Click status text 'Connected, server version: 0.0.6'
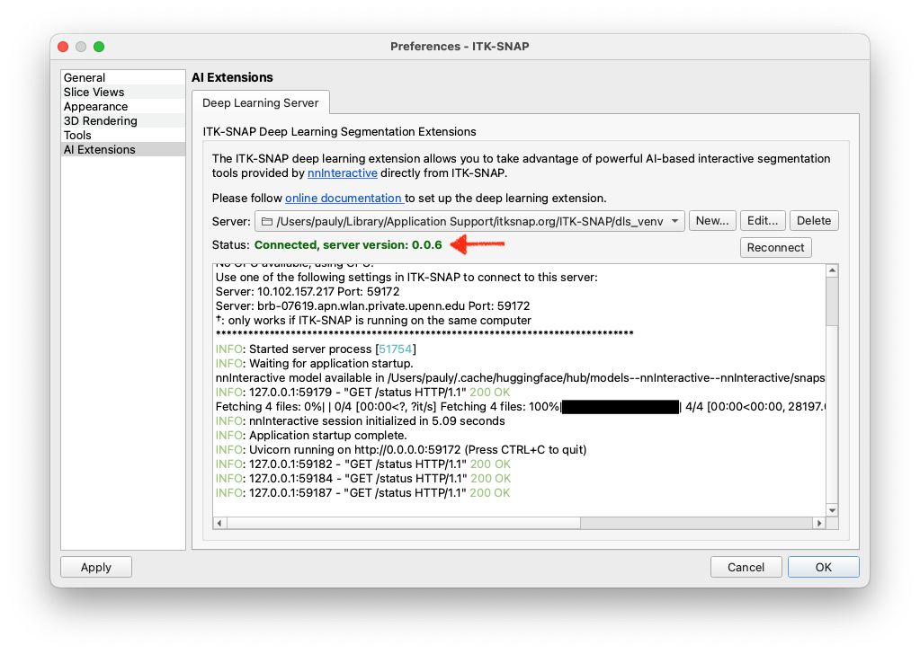Image resolution: width=920 pixels, height=654 pixels. pos(348,245)
